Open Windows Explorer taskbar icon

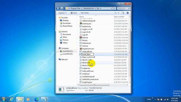click(20, 99)
